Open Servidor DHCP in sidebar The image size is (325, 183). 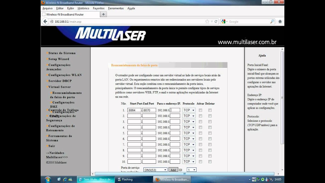60,81
